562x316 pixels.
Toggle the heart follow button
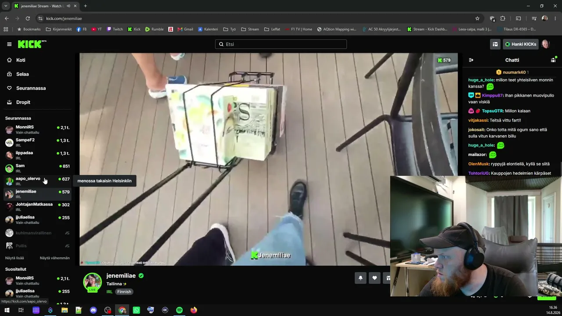(375, 278)
